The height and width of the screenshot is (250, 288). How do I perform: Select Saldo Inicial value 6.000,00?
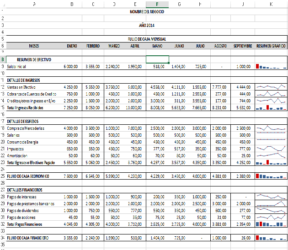tap(71, 66)
